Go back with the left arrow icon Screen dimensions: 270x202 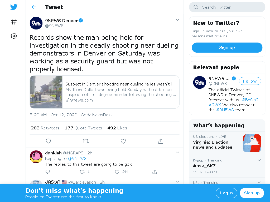tap(34, 7)
